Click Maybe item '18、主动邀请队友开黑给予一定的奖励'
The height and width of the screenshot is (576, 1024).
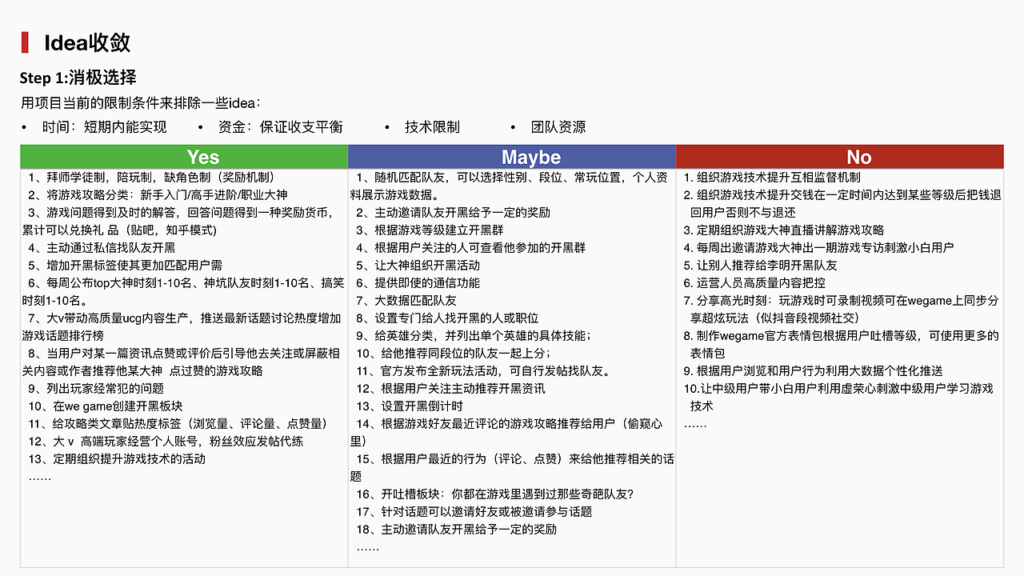[x=457, y=530]
